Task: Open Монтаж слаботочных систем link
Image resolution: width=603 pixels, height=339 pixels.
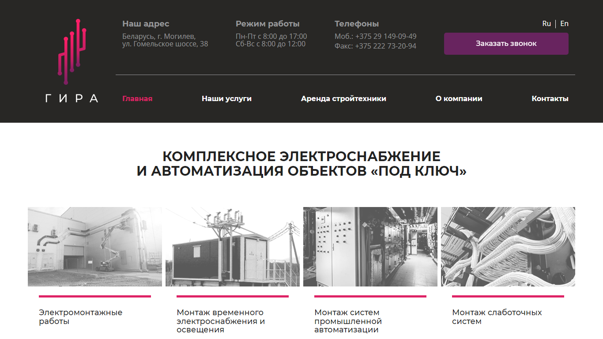Action: tap(497, 317)
